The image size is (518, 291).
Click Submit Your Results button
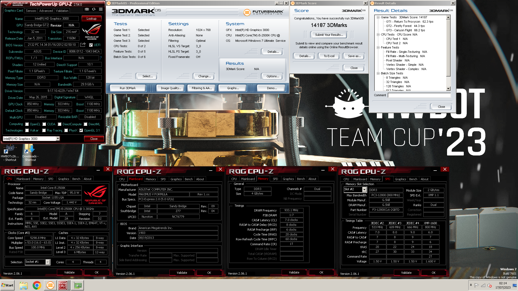pos(329,35)
